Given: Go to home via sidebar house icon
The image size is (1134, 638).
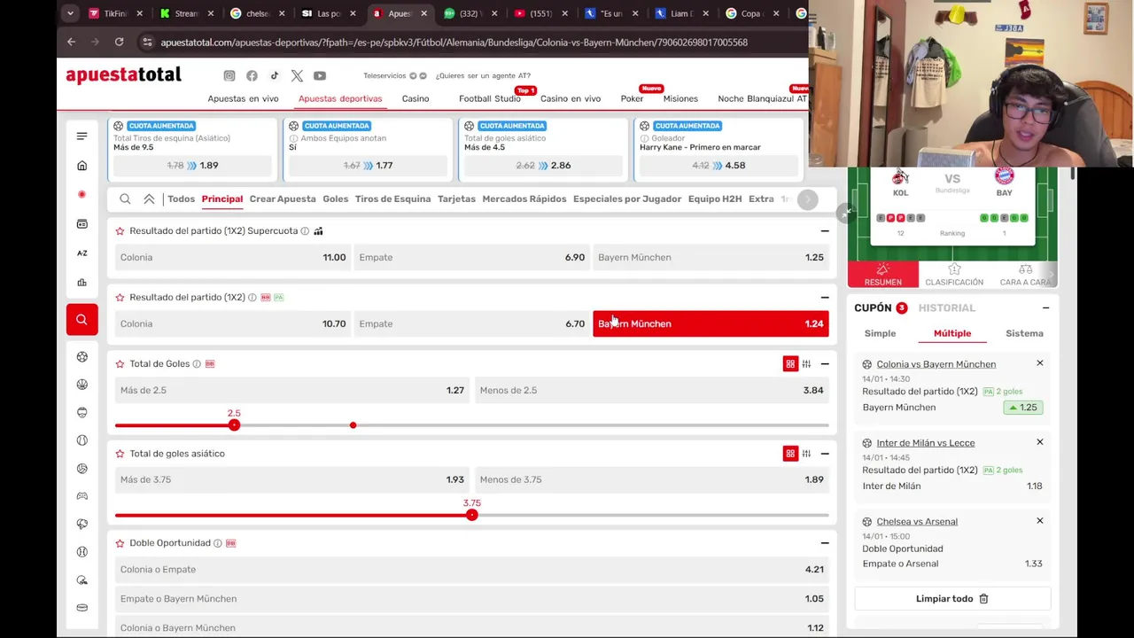Looking at the screenshot, I should (82, 166).
